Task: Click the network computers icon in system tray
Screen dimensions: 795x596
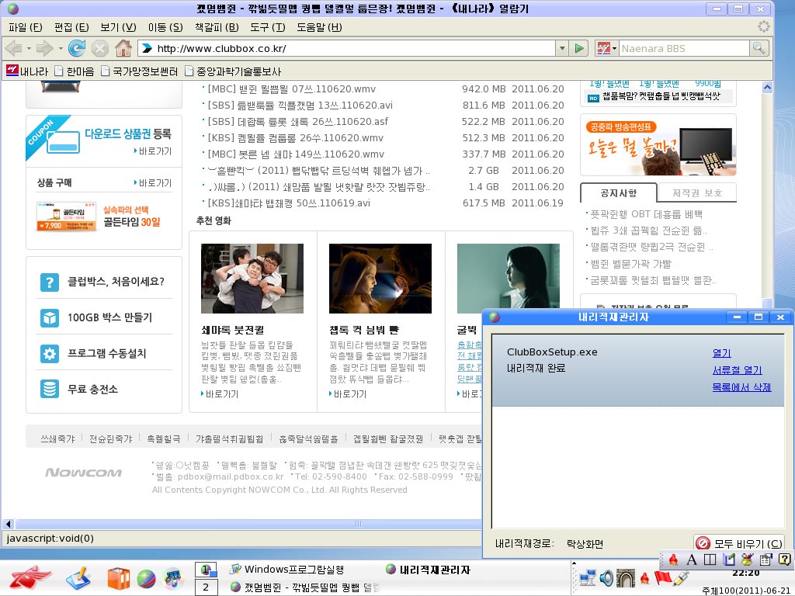Action: 588,577
